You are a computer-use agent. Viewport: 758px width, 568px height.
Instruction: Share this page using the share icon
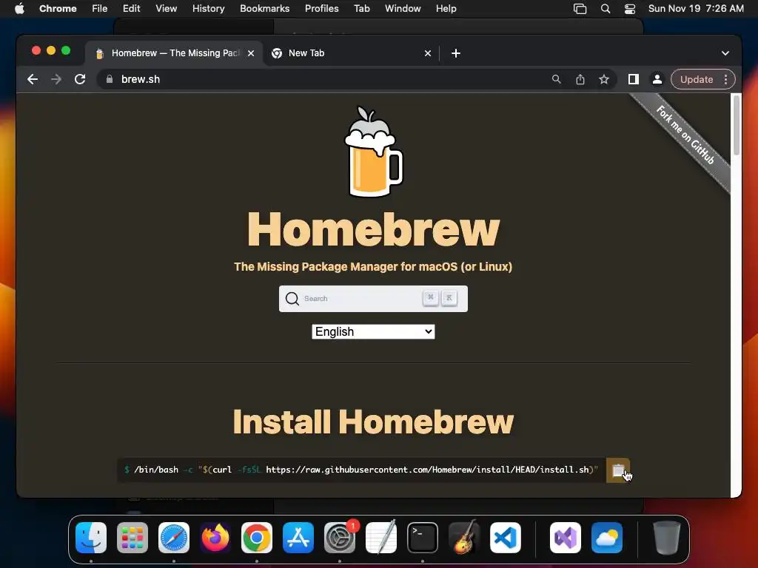580,79
